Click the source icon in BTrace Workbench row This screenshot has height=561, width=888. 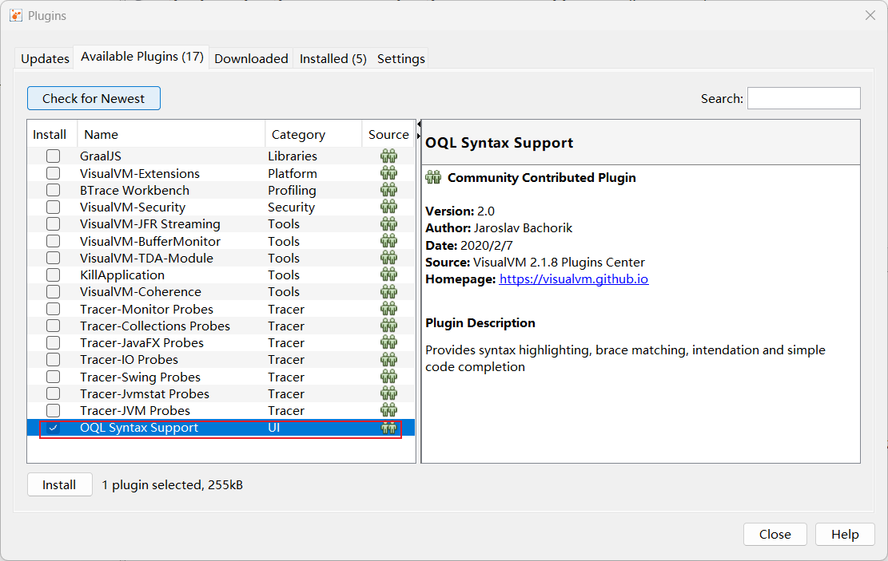coord(388,190)
